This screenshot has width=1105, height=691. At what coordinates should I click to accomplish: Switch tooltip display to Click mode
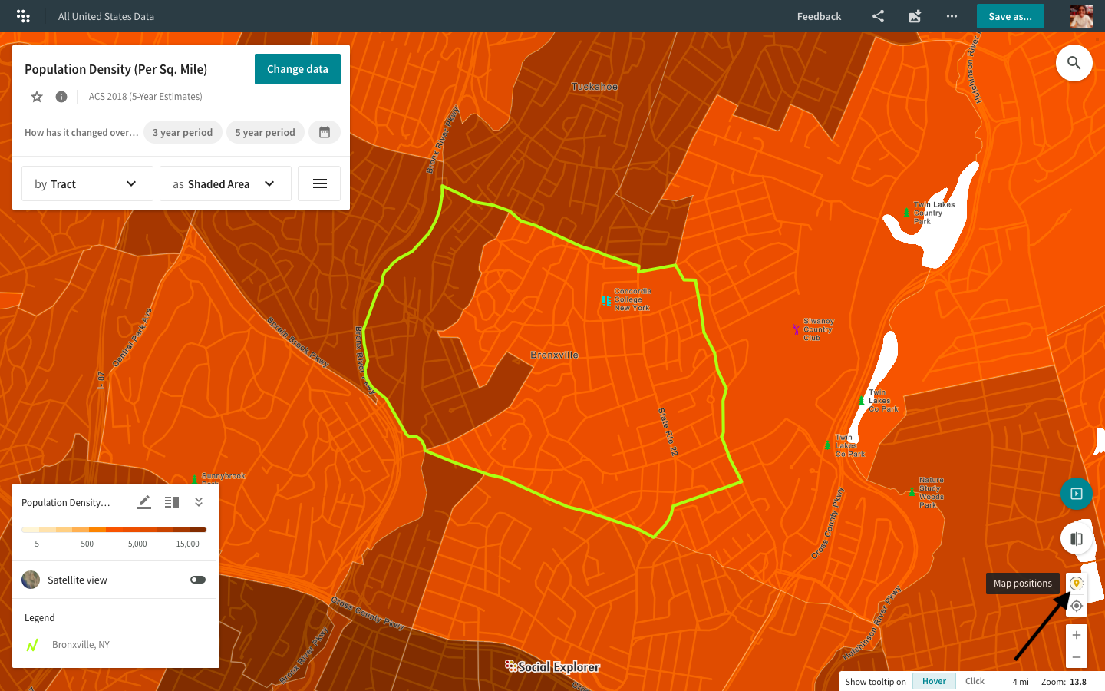click(975, 681)
